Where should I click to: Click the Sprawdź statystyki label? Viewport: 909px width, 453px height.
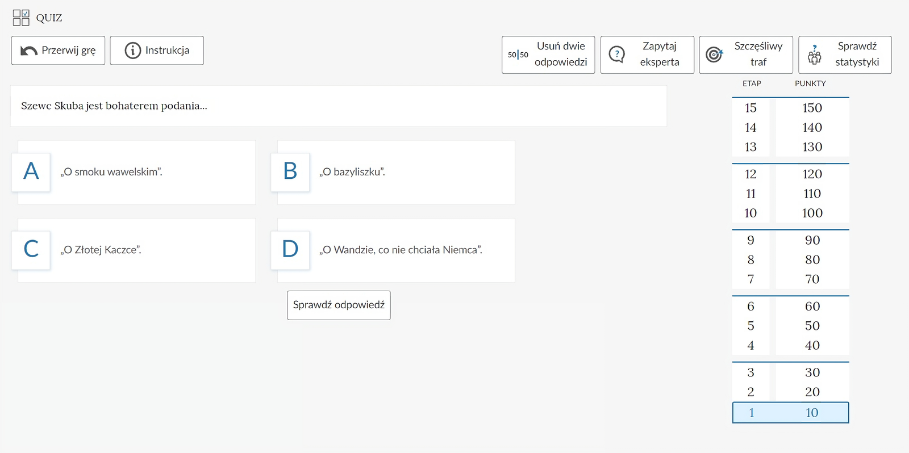[857, 54]
